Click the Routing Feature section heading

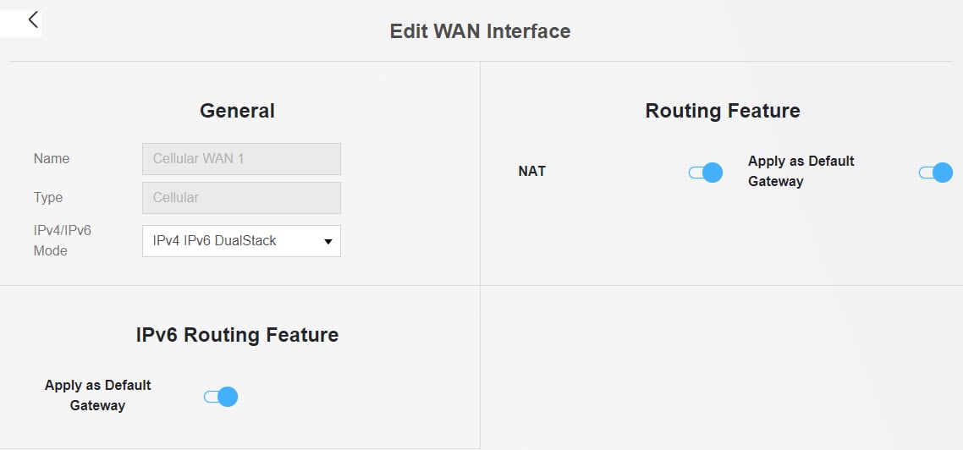[x=722, y=110]
